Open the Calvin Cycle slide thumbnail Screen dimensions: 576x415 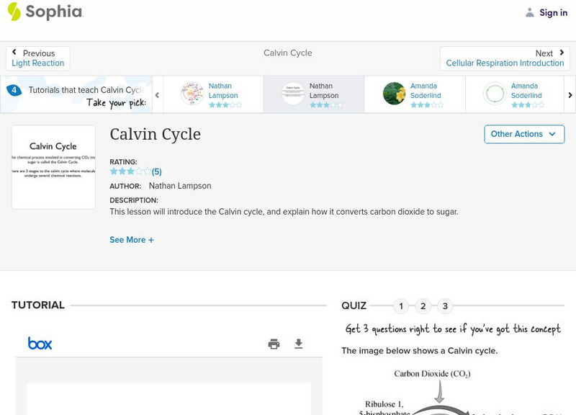[x=53, y=166]
